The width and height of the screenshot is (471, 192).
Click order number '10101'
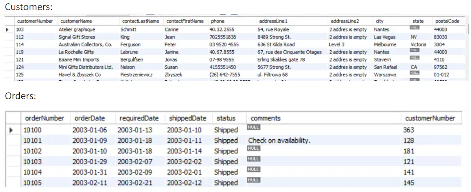click(32, 141)
